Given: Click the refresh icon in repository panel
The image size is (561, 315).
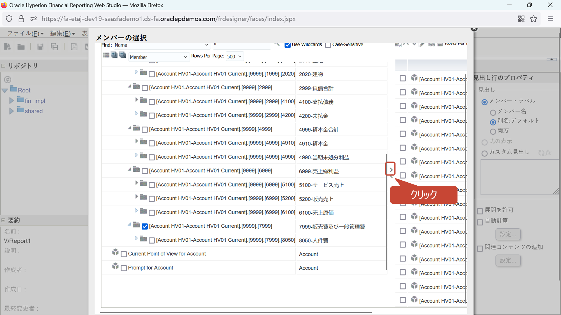Looking at the screenshot, I should coord(8,80).
